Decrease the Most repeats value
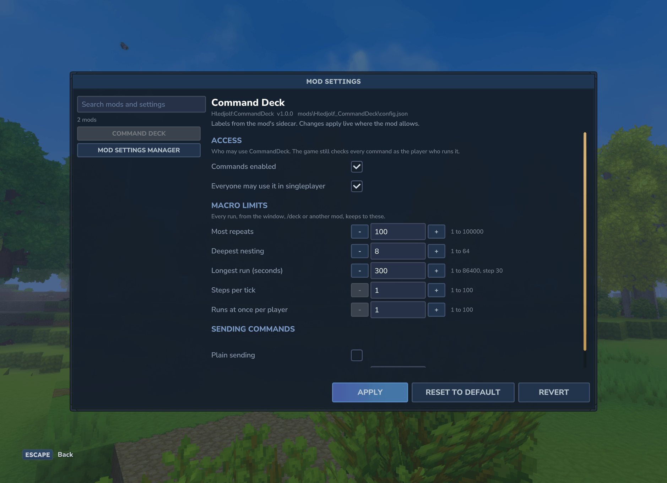Screen dimensions: 667x483 (x=359, y=232)
